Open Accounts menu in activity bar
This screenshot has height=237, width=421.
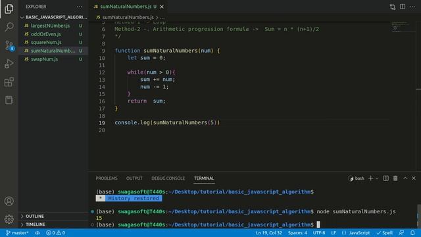click(x=9, y=201)
